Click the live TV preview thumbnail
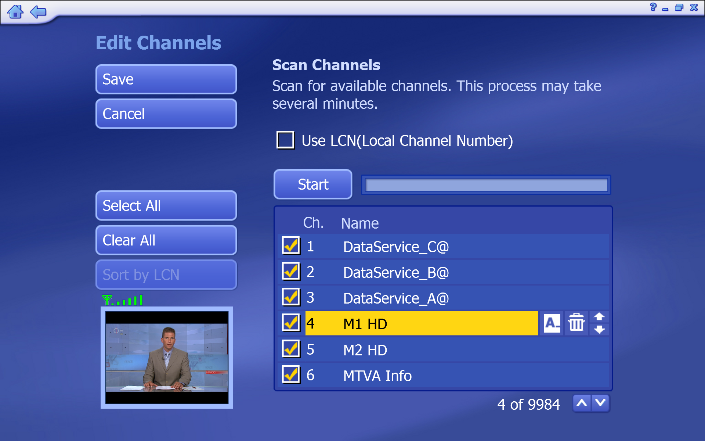 point(167,357)
